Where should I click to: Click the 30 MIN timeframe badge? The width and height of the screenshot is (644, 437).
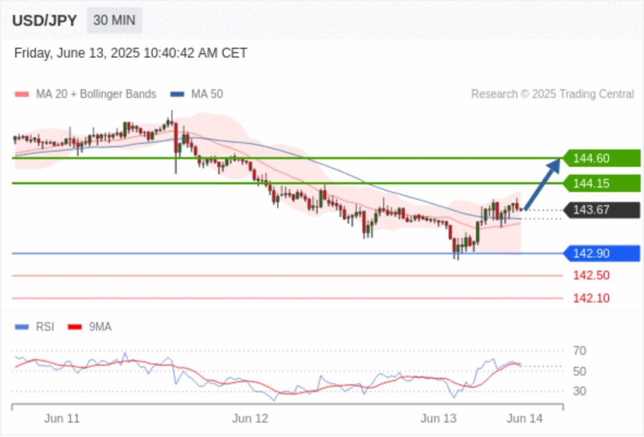coord(114,20)
